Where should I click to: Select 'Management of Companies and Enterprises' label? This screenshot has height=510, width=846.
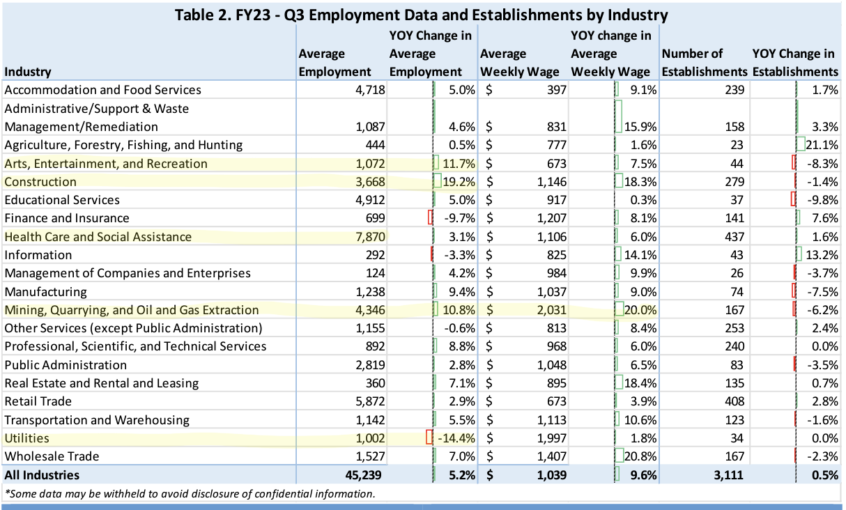[128, 273]
